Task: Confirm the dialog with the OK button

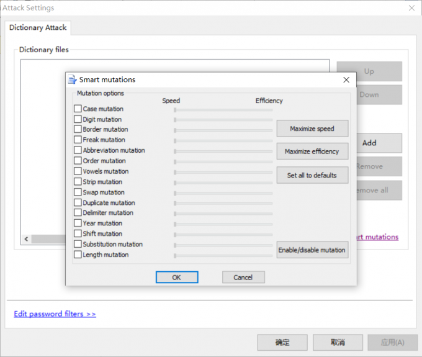Action: tap(177, 278)
